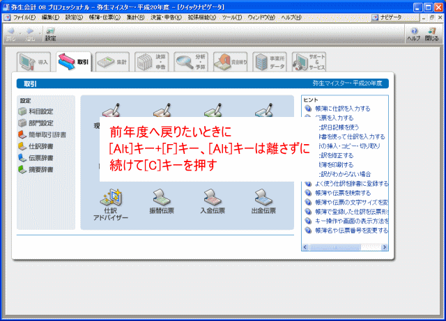Viewport: 446px width, 321px height.
Task: Select the 取引 tab
Action: [x=73, y=62]
